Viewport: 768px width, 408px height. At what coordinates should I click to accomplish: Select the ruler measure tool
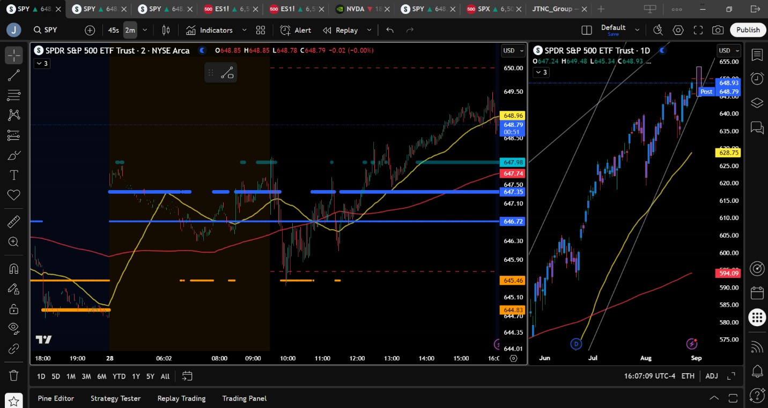tap(14, 222)
